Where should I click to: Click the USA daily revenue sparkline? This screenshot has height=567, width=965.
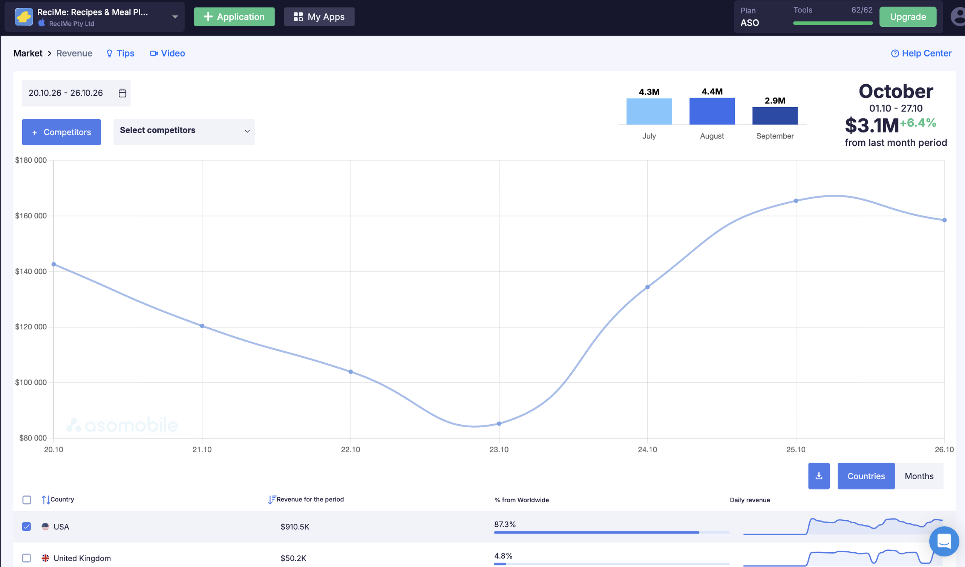coord(842,526)
